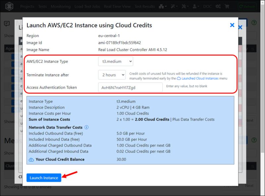The height and width of the screenshot is (196, 265).
Task: Expand the user icon dropdown arrow
Action: click(x=199, y=6)
